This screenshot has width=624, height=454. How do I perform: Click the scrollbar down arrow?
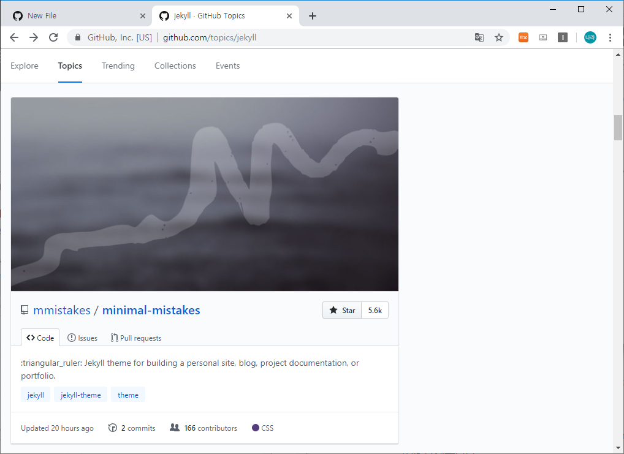(618, 448)
